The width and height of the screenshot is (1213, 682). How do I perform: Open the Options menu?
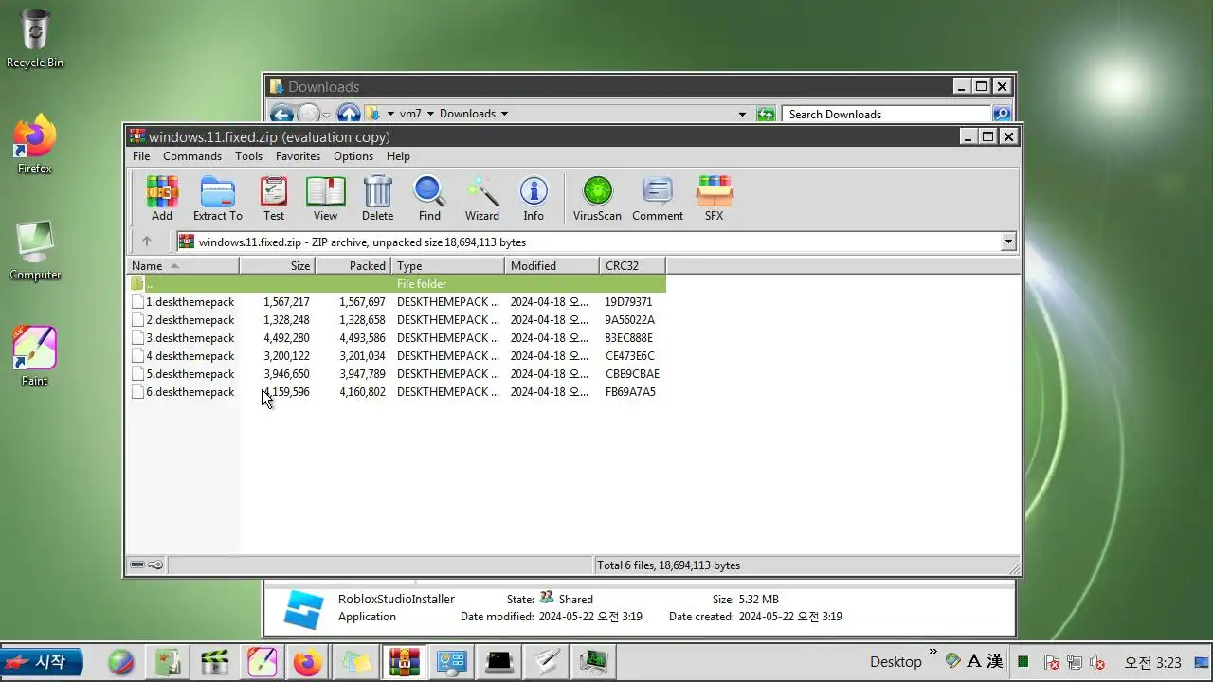pyautogui.click(x=353, y=156)
